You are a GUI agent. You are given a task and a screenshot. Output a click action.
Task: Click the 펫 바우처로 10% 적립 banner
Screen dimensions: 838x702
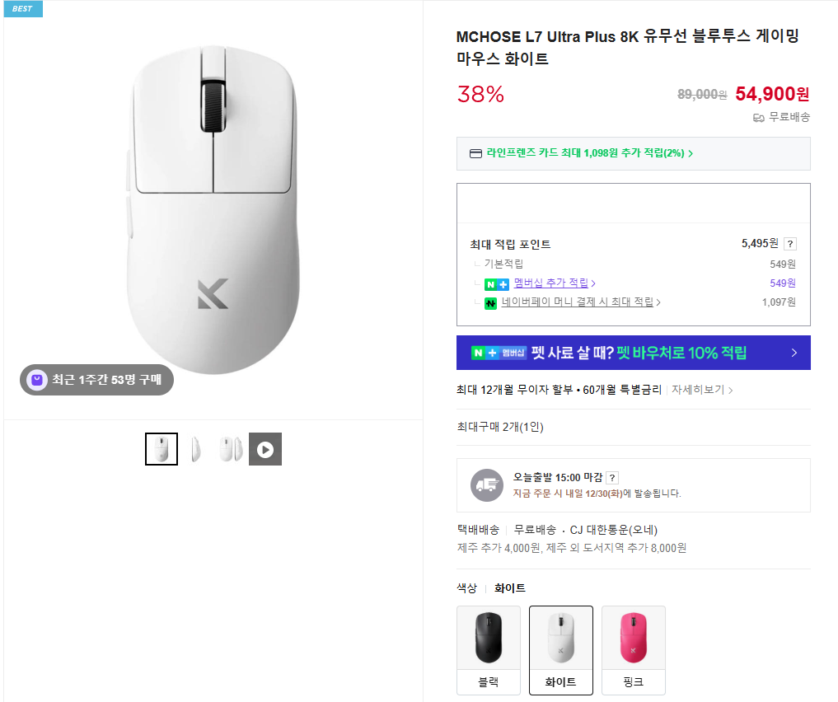(633, 352)
